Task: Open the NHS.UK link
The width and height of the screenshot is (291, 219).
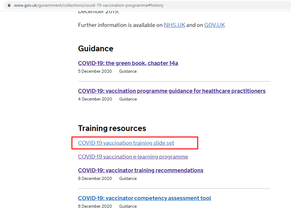Action: click(x=174, y=25)
